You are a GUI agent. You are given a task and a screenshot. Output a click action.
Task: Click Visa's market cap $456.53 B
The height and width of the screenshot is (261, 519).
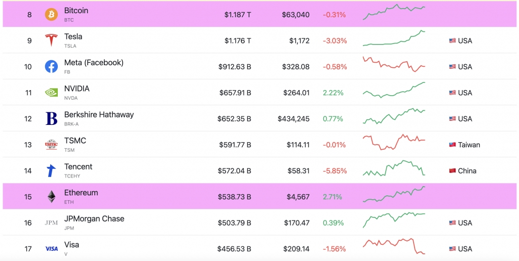(x=234, y=249)
